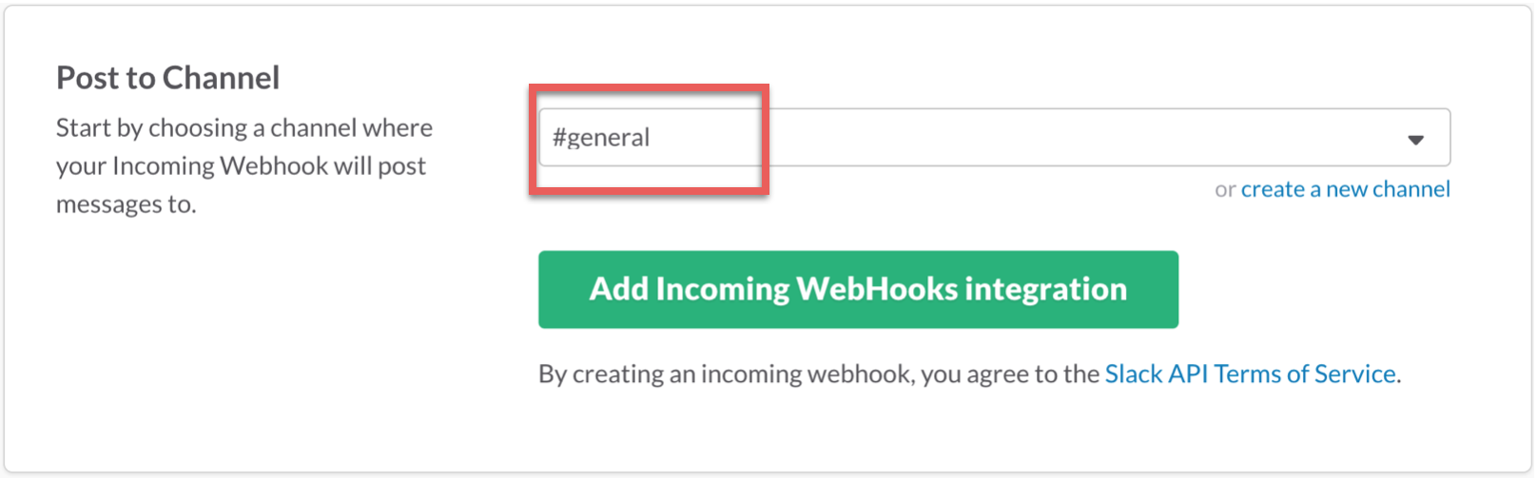Open the Slack API Terms of Service link
The width and height of the screenshot is (1537, 479).
pos(1250,374)
